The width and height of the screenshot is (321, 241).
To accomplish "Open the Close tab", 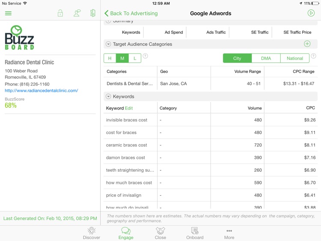I will pos(160,233).
